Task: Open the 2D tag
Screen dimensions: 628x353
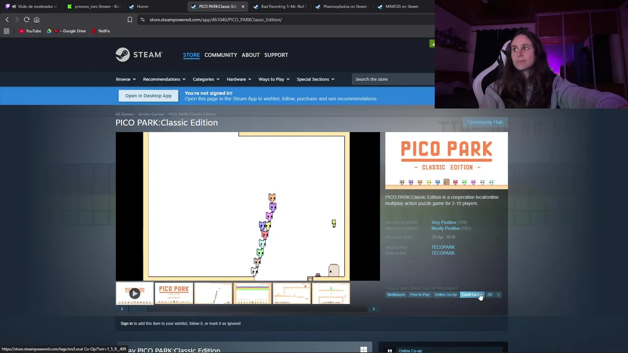Action: pos(490,295)
